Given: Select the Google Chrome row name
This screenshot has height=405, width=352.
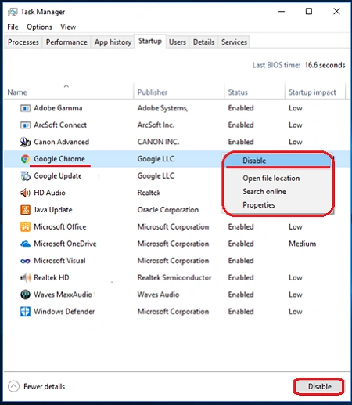Looking at the screenshot, I should click(x=59, y=159).
